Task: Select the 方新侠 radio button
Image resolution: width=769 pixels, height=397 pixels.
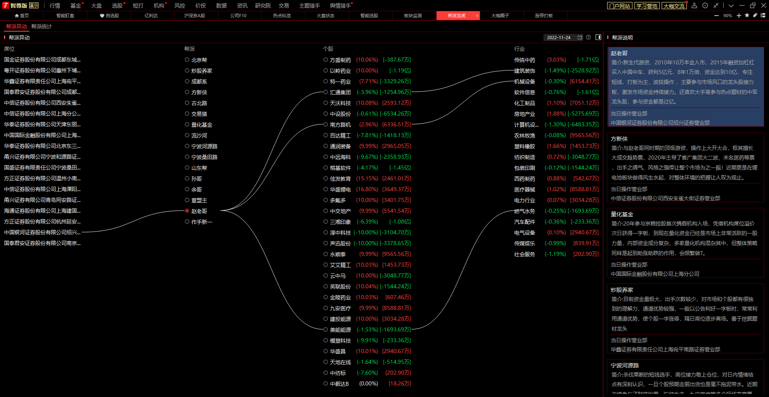Action: (x=187, y=92)
